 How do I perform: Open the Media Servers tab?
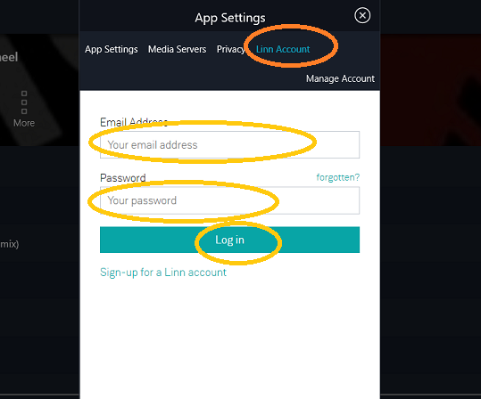(177, 49)
